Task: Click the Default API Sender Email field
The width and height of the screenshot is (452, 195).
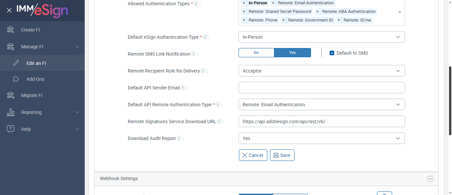Action: [x=321, y=88]
